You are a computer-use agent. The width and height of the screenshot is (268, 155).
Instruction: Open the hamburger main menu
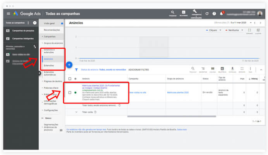pos(9,14)
